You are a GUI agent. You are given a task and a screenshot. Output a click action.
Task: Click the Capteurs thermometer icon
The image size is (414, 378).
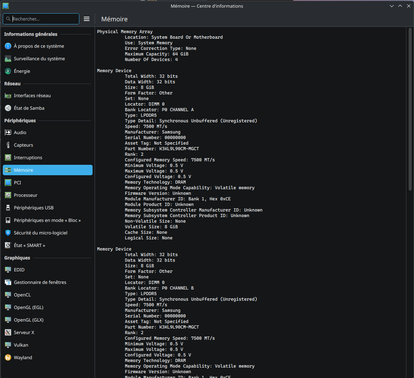tap(8, 145)
